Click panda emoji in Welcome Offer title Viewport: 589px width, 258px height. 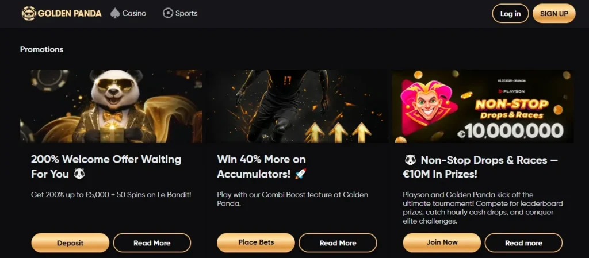click(79, 174)
